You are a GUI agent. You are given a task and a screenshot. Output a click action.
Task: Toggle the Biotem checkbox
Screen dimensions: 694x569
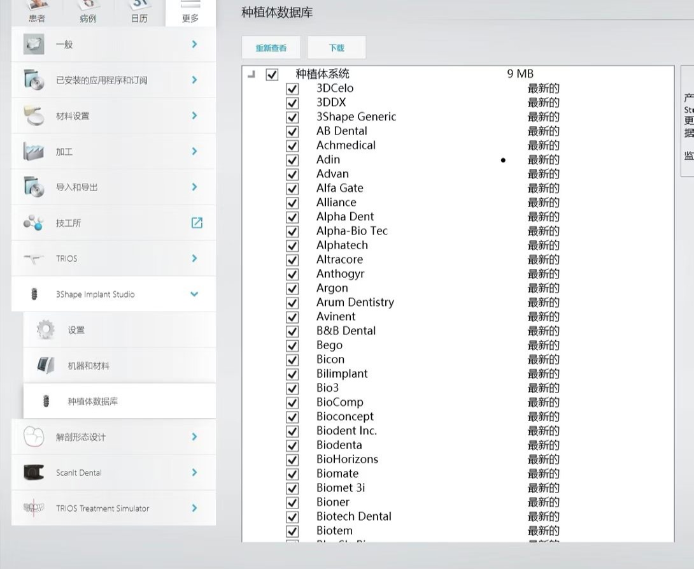(292, 531)
